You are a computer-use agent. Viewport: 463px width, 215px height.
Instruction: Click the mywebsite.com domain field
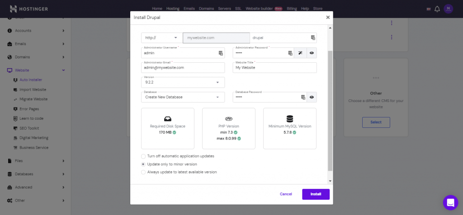coord(217,38)
